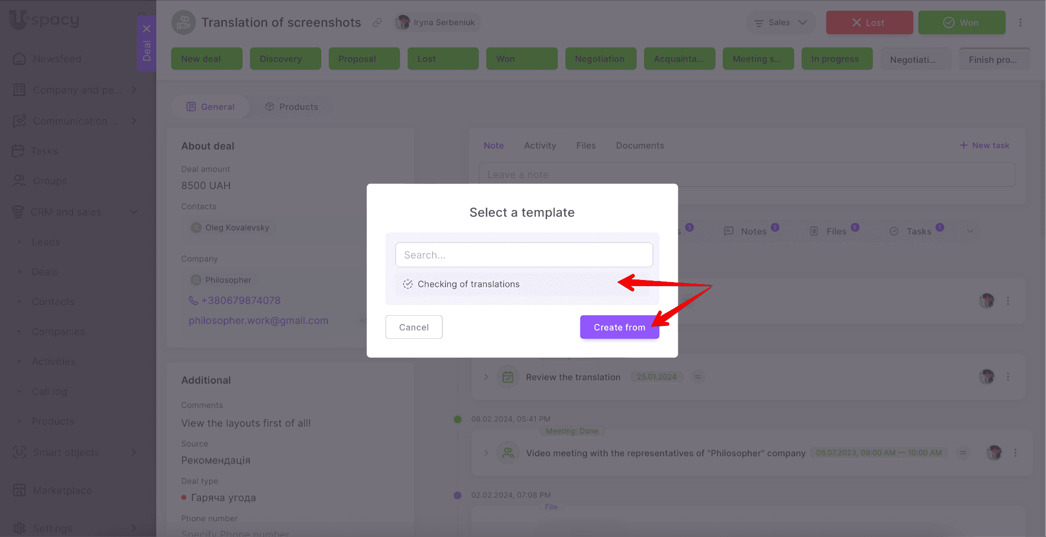Open the three-dot menu in the deal header
The height and width of the screenshot is (537, 1046).
pyautogui.click(x=1020, y=22)
